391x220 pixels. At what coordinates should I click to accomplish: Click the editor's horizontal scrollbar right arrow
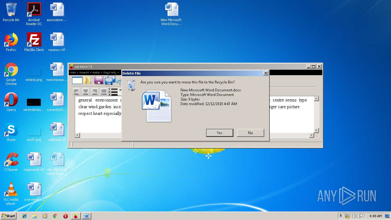click(312, 135)
